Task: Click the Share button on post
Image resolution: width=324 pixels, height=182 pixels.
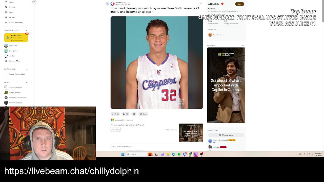Action: pos(143,114)
